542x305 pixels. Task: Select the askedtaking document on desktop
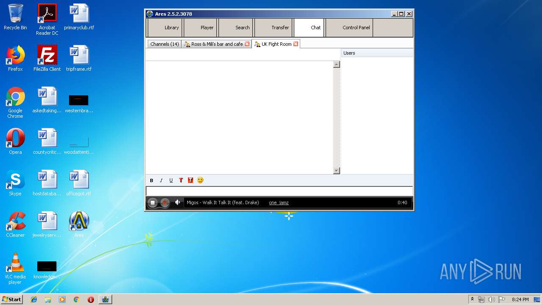47,100
